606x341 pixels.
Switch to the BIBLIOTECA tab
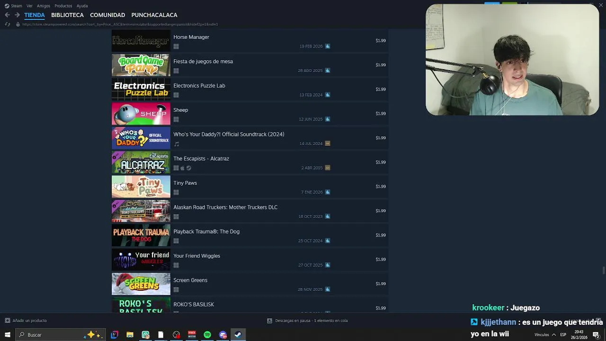tap(67, 15)
